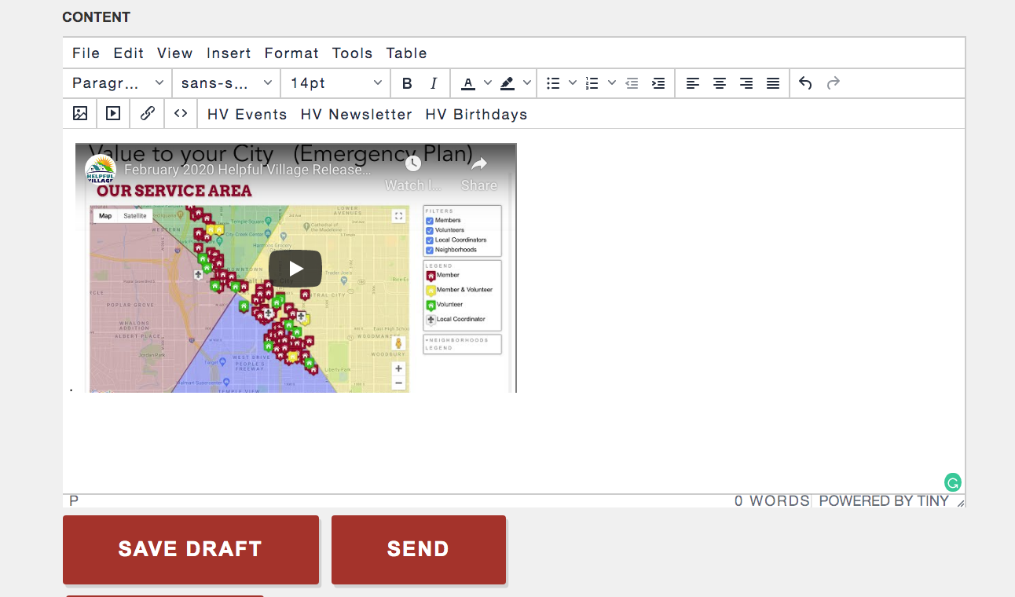Toggle italic formatting

coord(434,83)
